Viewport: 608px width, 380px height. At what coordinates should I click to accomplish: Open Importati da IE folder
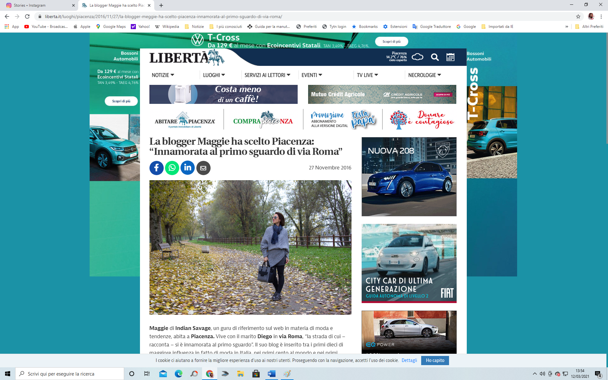click(497, 27)
